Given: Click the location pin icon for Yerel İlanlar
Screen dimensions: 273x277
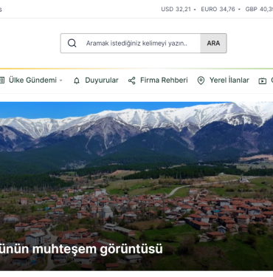Looking at the screenshot, I should click(x=201, y=81).
